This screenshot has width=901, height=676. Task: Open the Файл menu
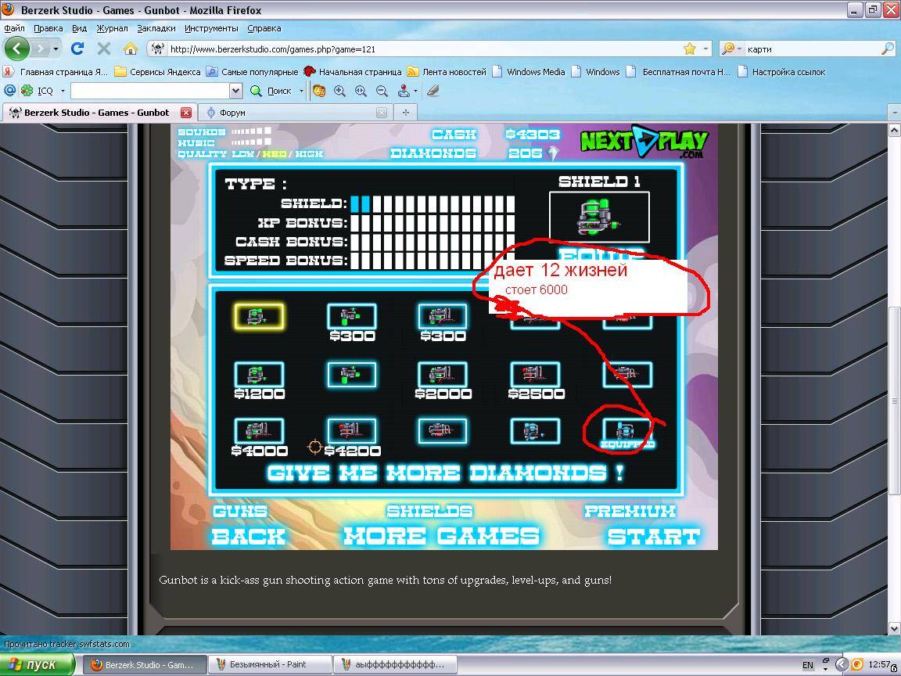(14, 28)
